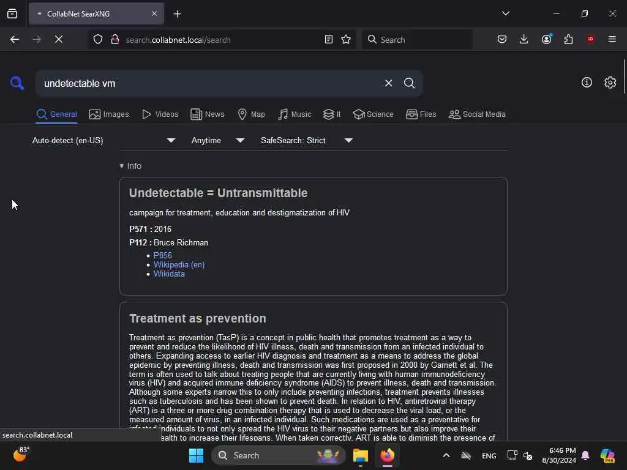Click Undetectable = Untransmittable heading
The image size is (627, 470).
(x=219, y=193)
